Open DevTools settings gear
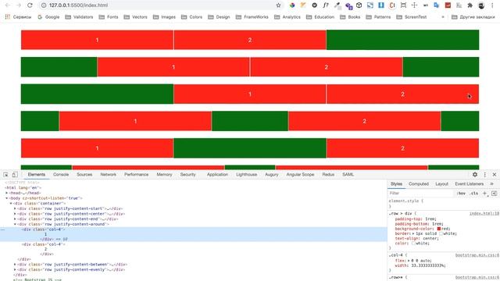This screenshot has width=500, height=281. [x=475, y=175]
